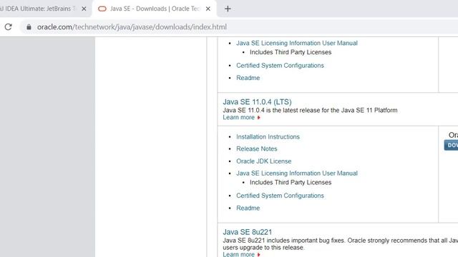Click the text 'Includes Third Party Licenses' in Java 11 section
This screenshot has width=458, height=257.
point(291,183)
